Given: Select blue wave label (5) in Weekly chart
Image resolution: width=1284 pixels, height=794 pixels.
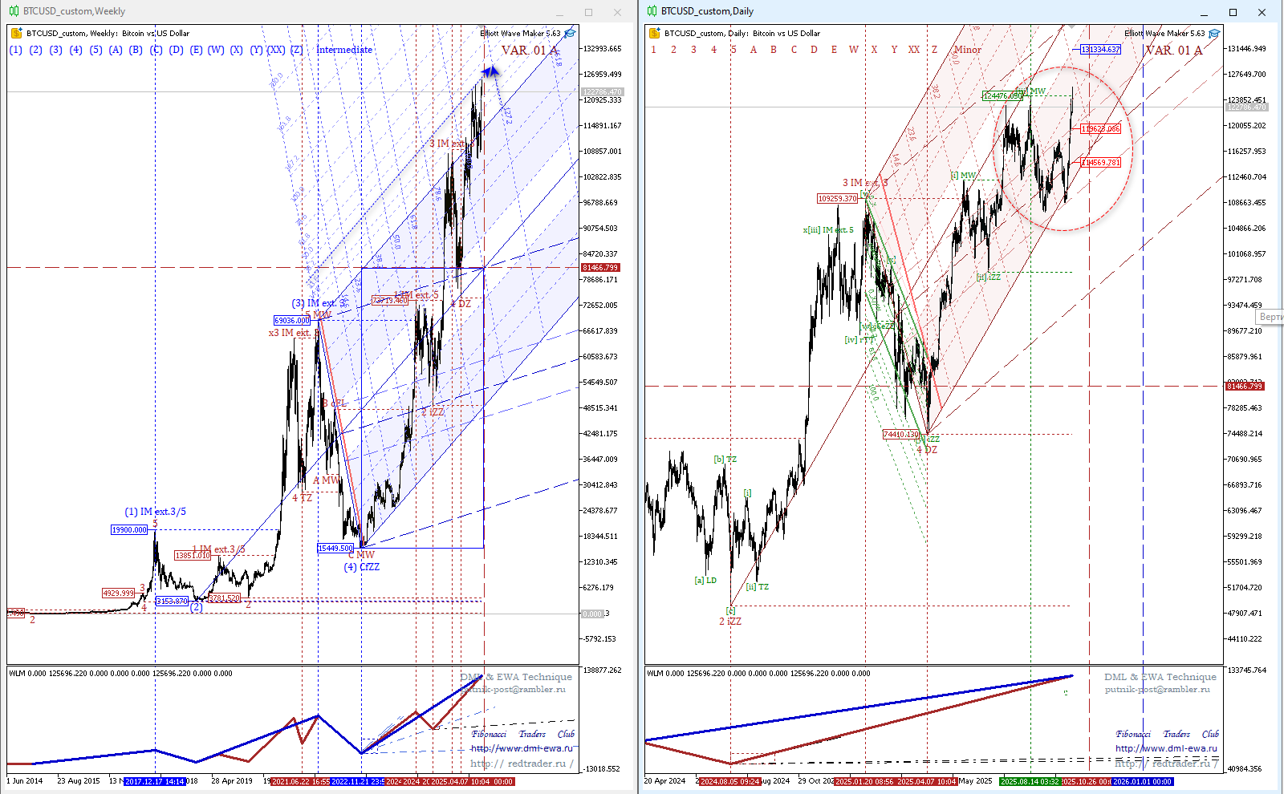Looking at the screenshot, I should (x=95, y=50).
